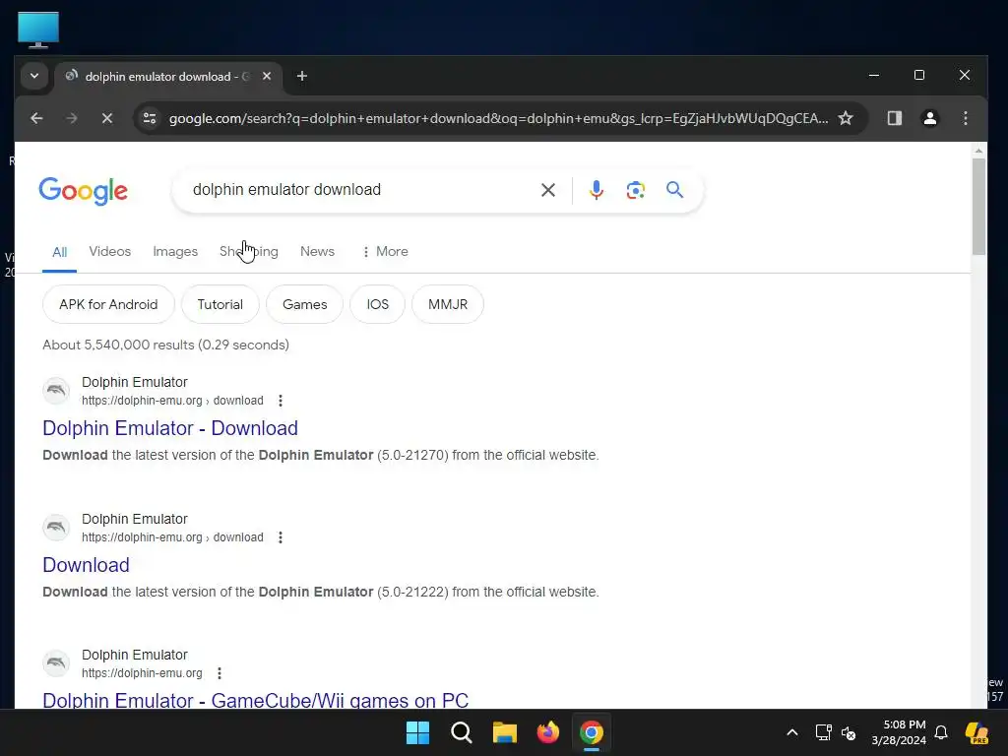Open GameCube/Wii games on PC link
Image resolution: width=1008 pixels, height=756 pixels.
coord(255,700)
